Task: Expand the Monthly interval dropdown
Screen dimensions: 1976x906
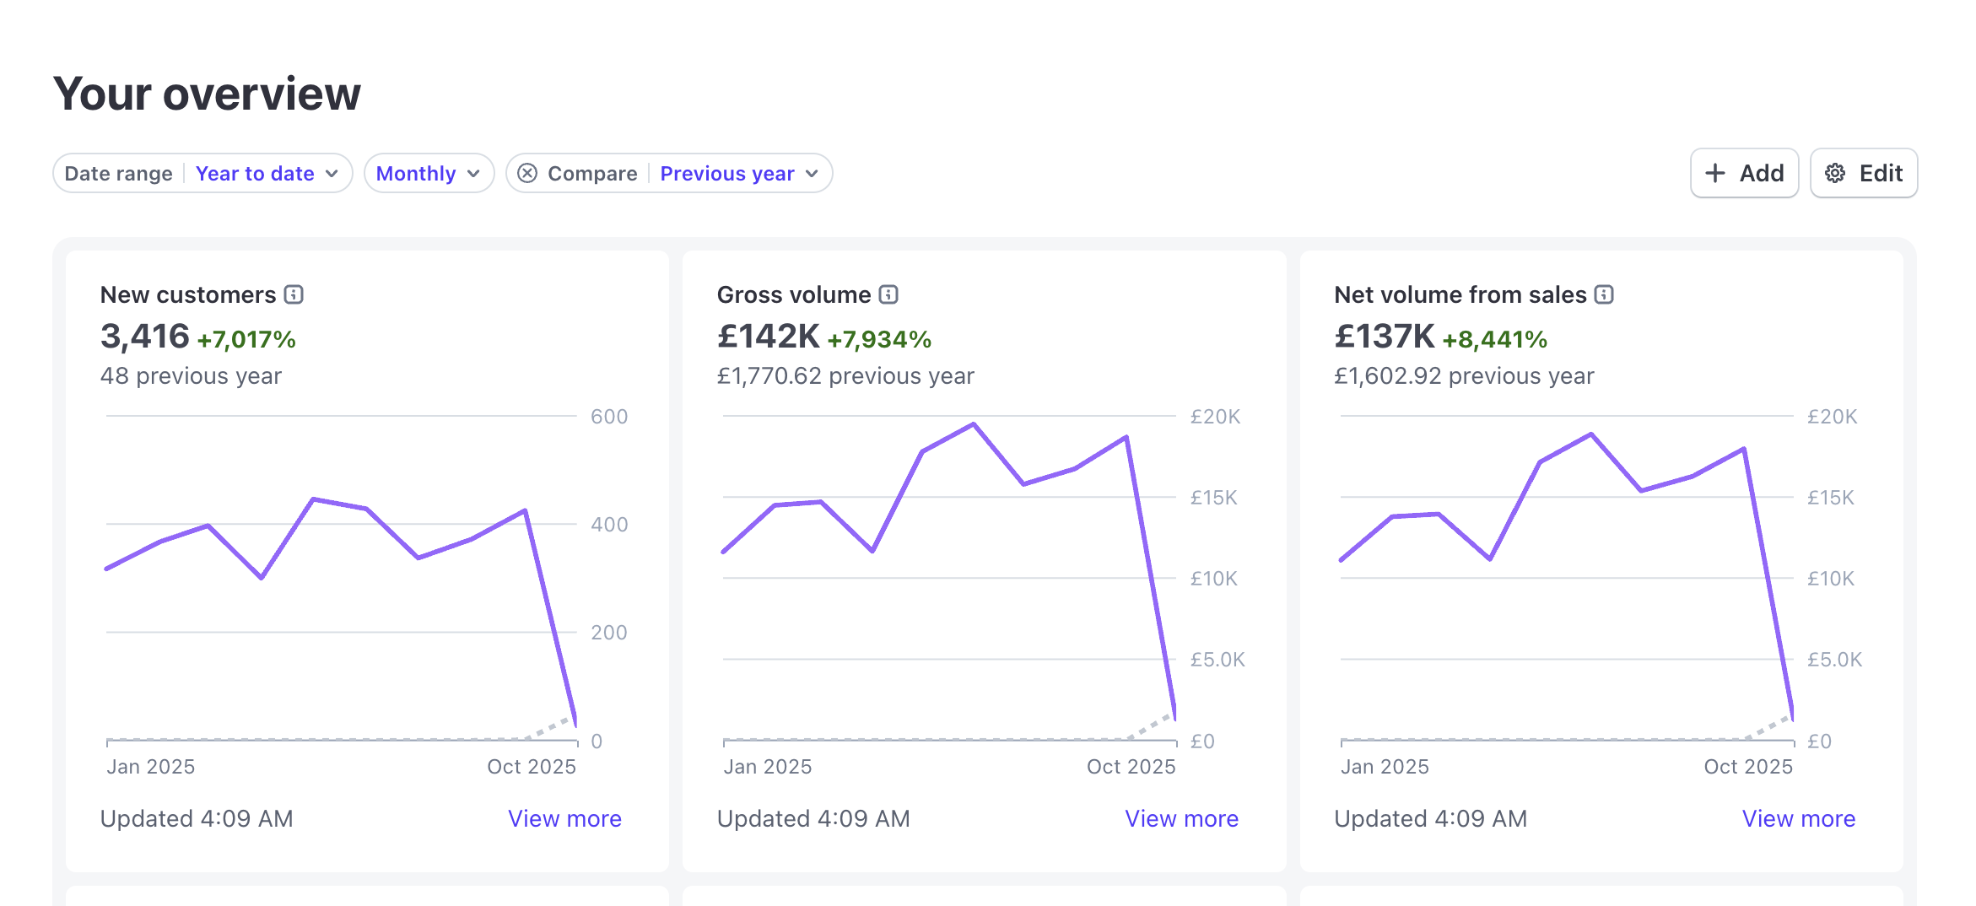Action: [429, 173]
